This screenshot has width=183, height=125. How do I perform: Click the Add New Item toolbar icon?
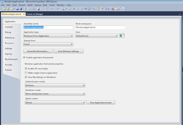[x=11, y=9]
